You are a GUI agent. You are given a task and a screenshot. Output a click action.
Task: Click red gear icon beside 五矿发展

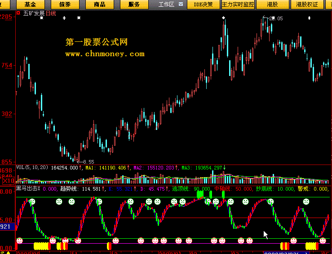(x=18, y=13)
